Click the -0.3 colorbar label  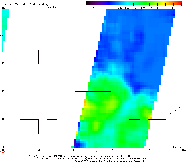126,8
